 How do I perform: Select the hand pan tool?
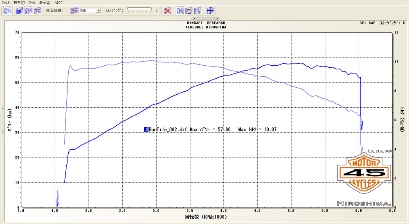pos(189,11)
